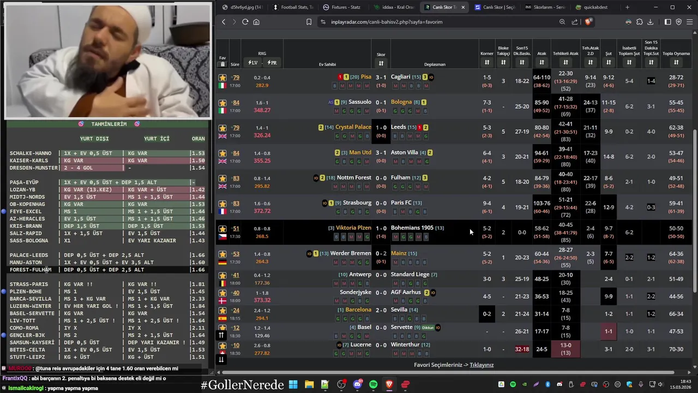Toggle favorite star for Man Utd match

tap(222, 153)
